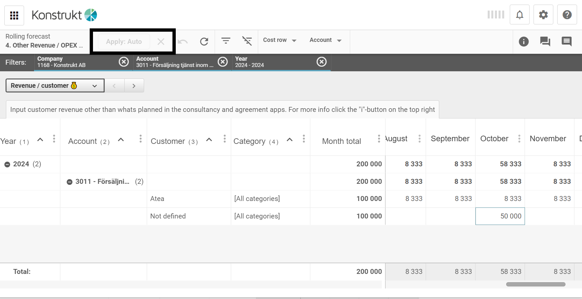Open the Cost row menu
Screen dimensions: 582x299
click(x=280, y=40)
